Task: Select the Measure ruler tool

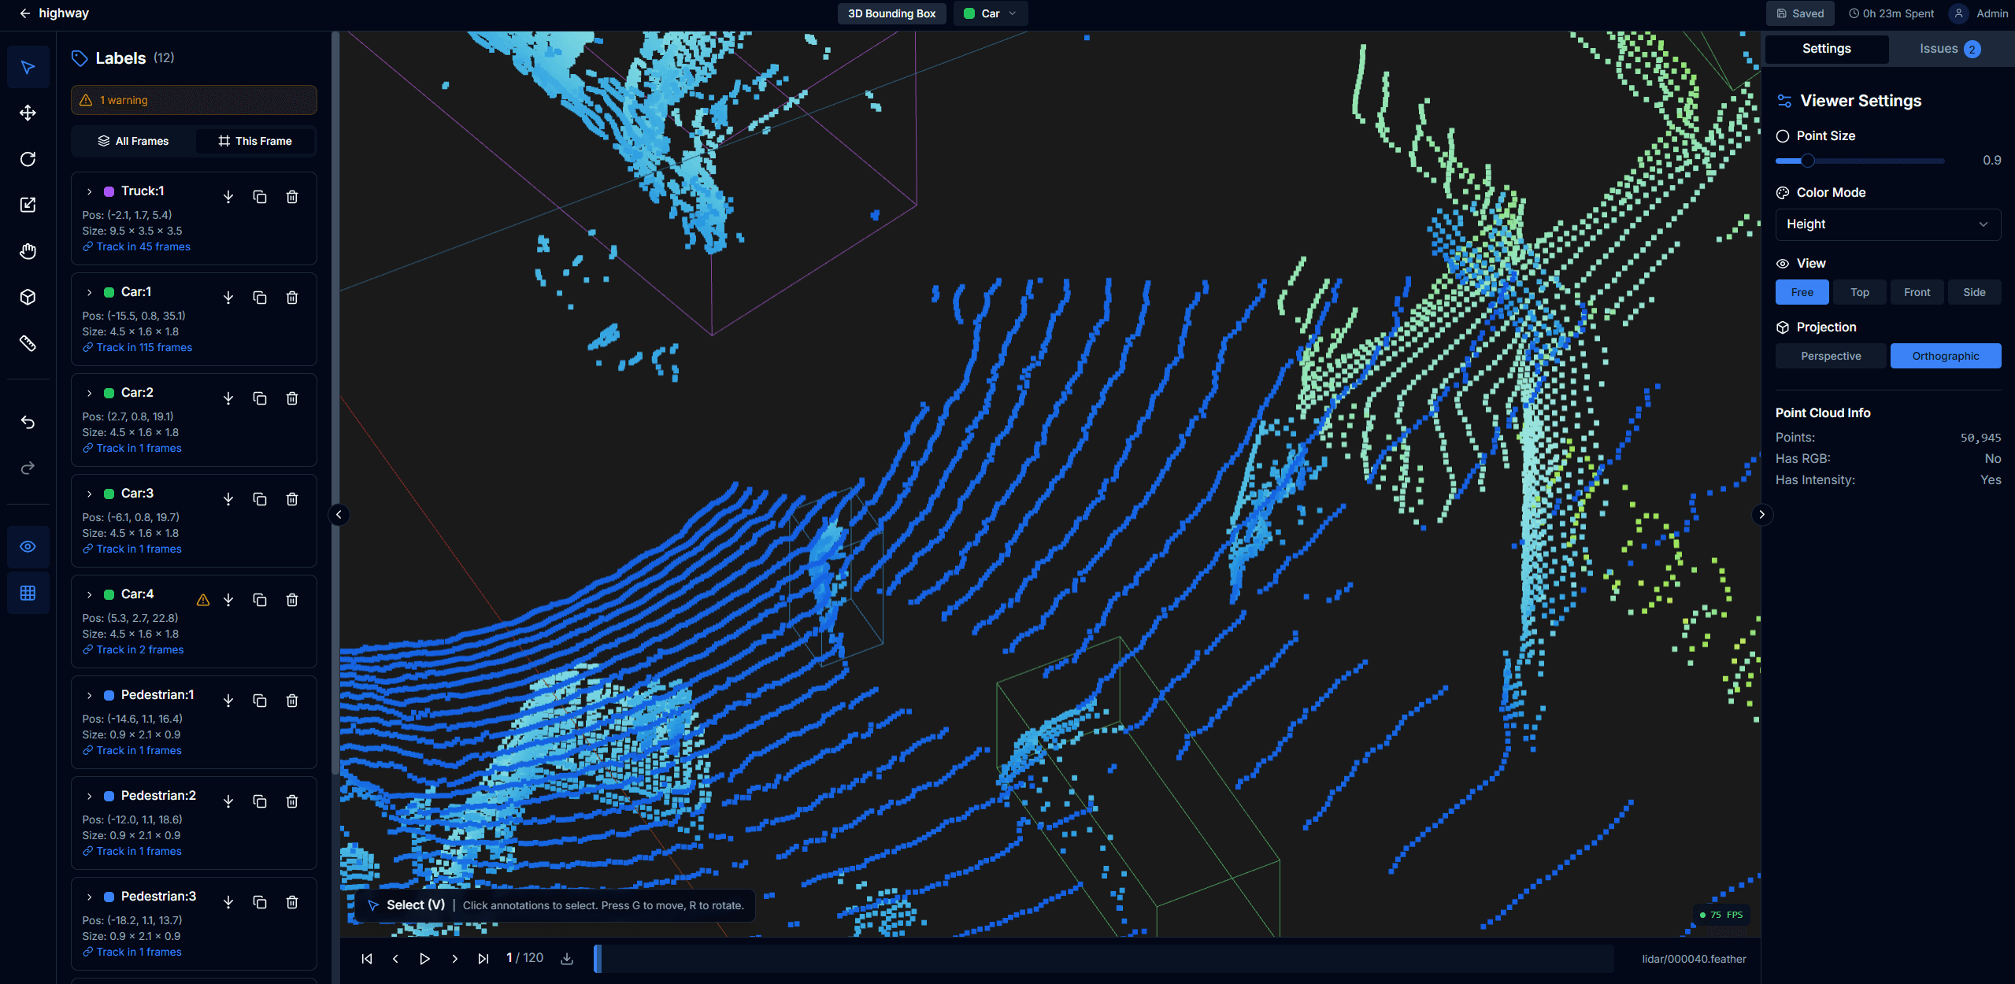Action: (x=28, y=343)
